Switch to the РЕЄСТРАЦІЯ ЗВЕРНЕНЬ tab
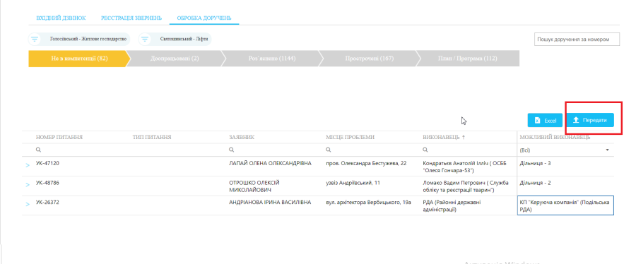 point(131,18)
